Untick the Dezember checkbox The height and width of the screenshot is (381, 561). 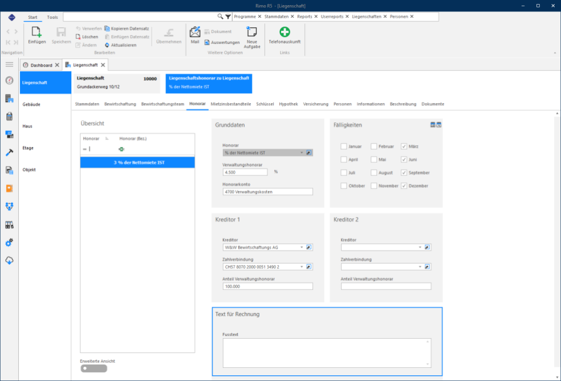click(404, 186)
